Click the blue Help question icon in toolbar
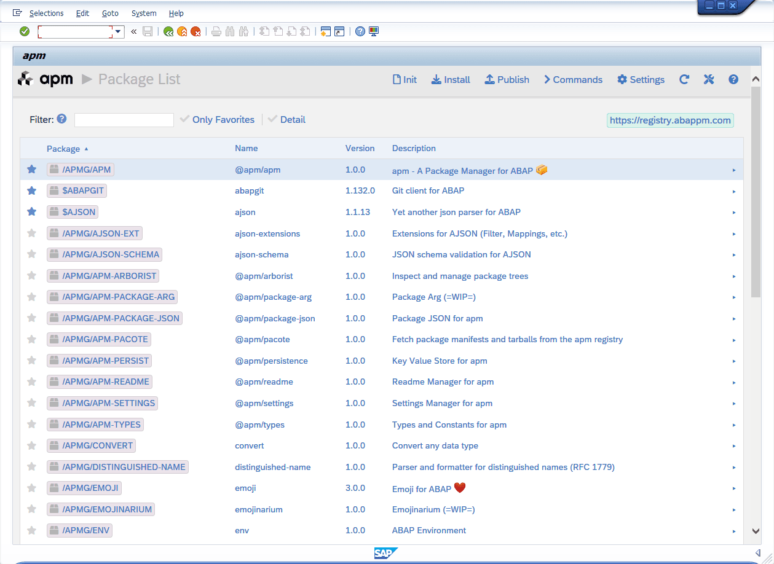 (x=360, y=31)
